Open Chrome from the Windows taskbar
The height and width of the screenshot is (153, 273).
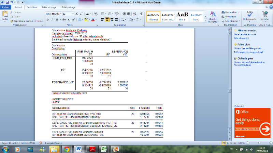point(66,149)
